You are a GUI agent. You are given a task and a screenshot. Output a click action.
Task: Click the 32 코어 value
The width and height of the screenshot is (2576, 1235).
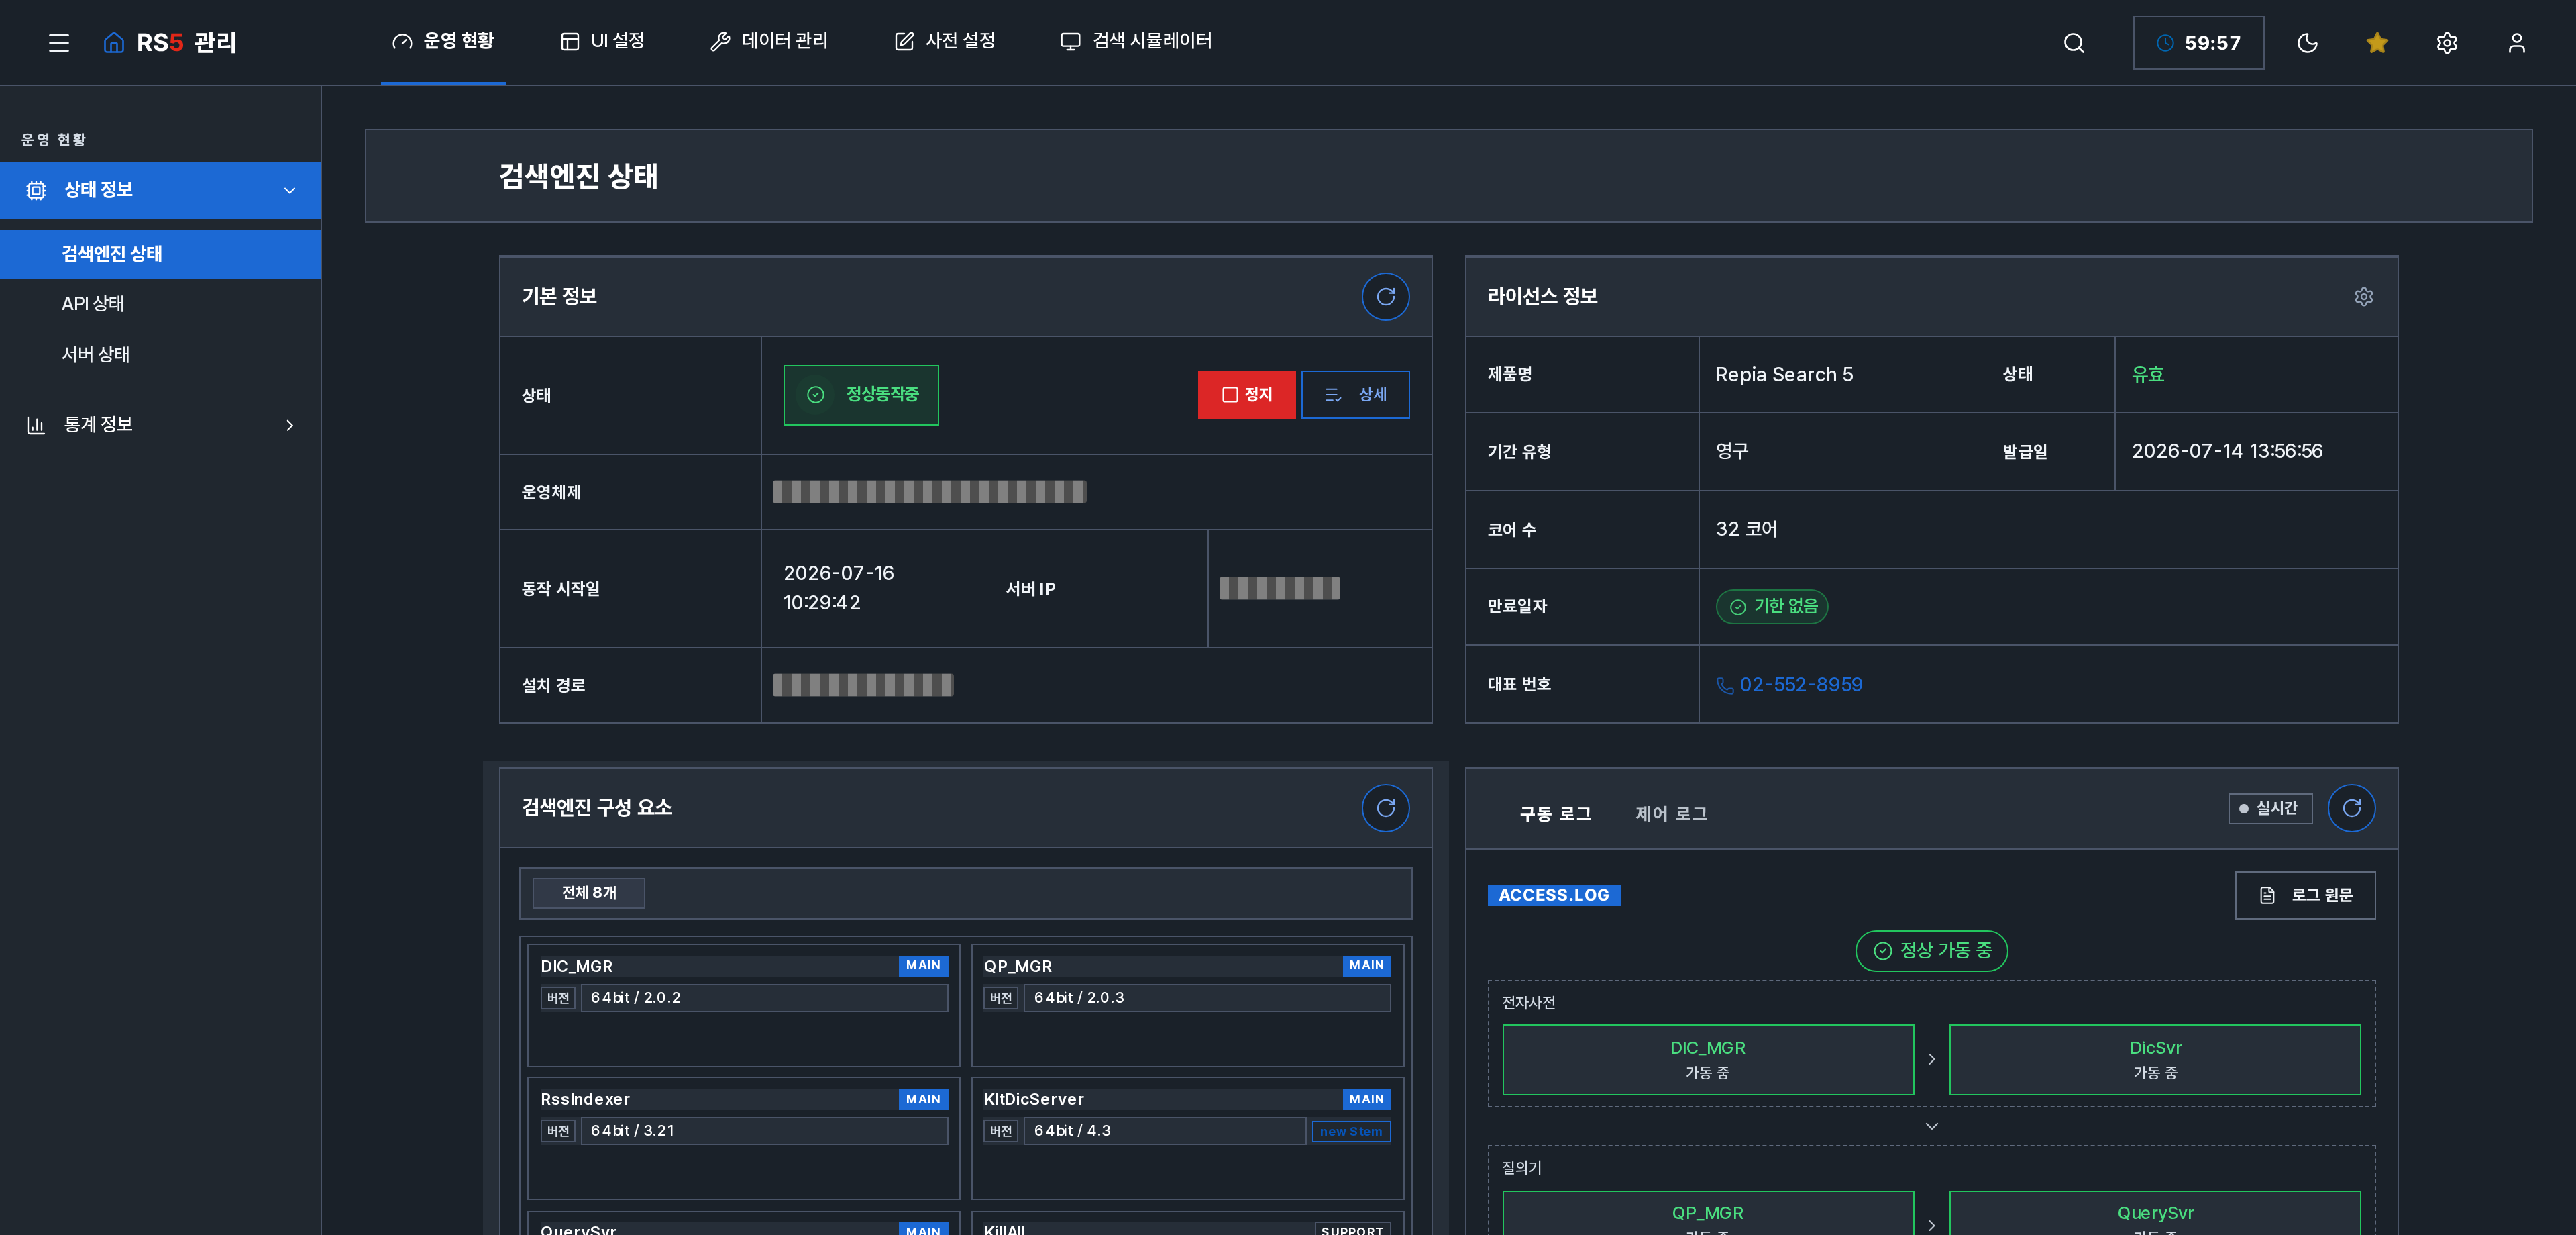(1746, 528)
